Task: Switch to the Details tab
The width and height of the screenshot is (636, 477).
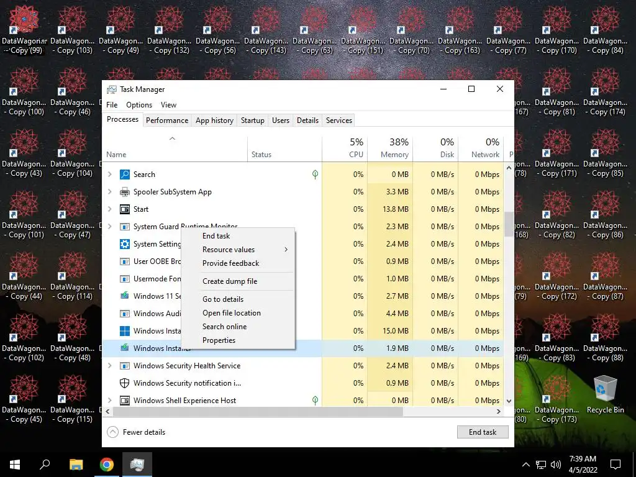Action: [307, 120]
